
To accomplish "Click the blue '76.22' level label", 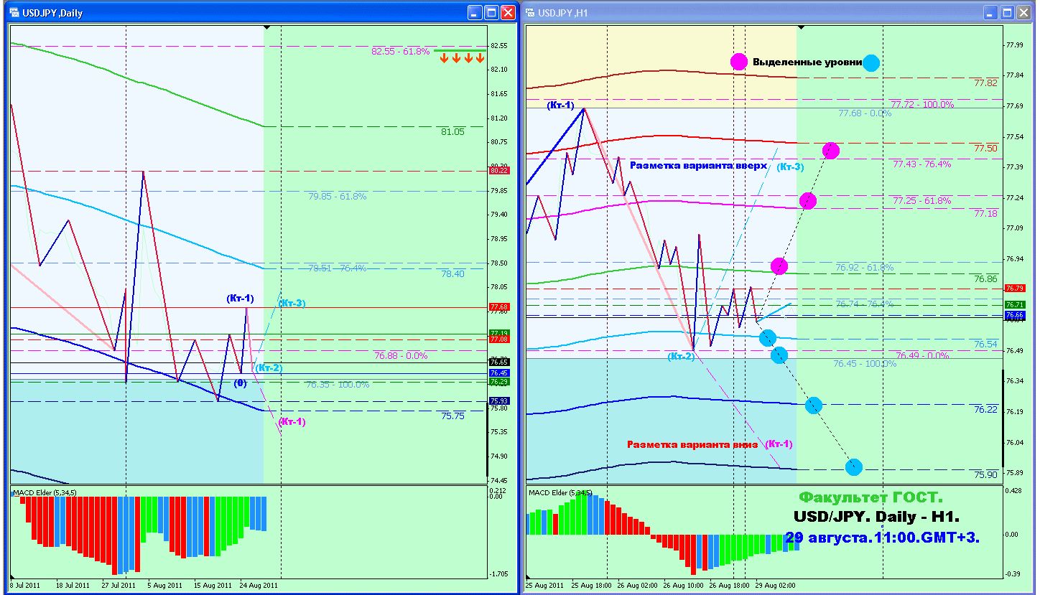I will (985, 409).
